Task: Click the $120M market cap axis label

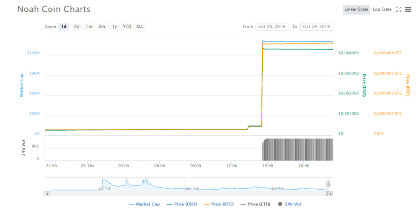Action: coord(34,53)
